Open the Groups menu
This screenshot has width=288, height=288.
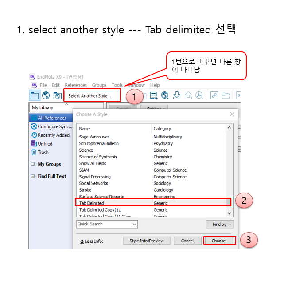(x=99, y=85)
